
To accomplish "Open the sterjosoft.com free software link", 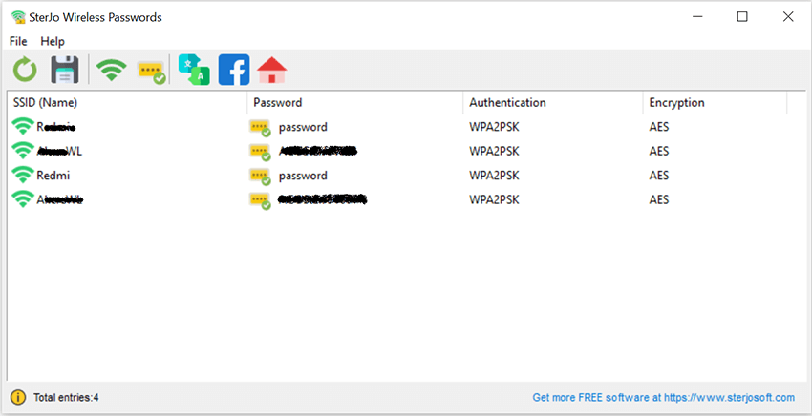I will click(663, 397).
